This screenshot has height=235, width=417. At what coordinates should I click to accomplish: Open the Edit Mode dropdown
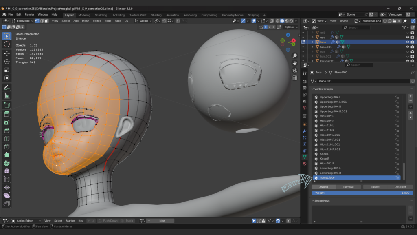coord(22,21)
